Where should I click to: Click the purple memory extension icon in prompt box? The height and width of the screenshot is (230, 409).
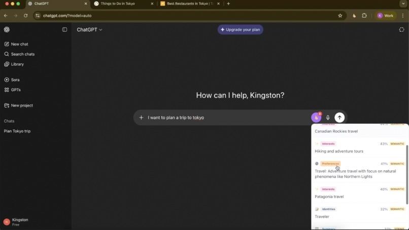click(316, 118)
